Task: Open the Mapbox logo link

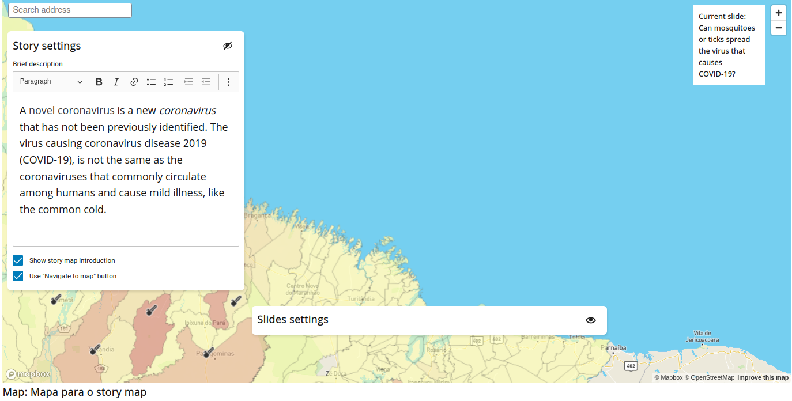Action: point(28,374)
